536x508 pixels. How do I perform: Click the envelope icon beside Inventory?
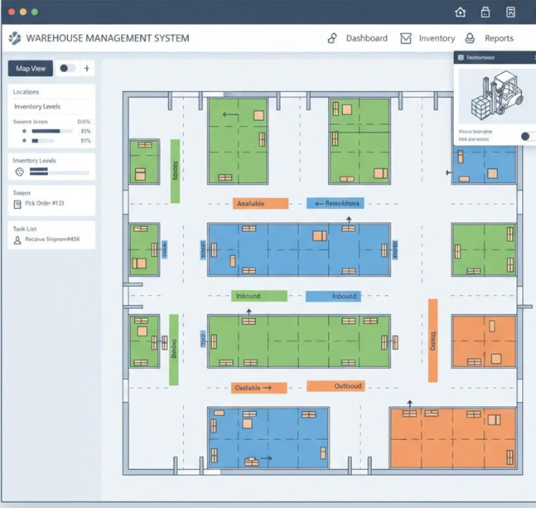(x=406, y=38)
